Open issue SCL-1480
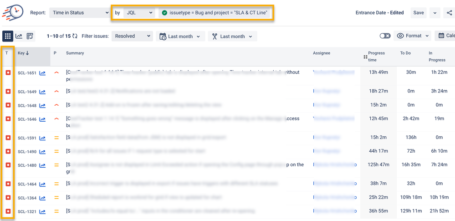The width and height of the screenshot is (455, 221). point(27,165)
